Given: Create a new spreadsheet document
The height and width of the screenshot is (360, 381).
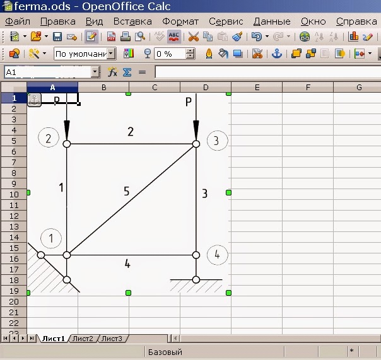Looking at the screenshot, I should [x=15, y=37].
